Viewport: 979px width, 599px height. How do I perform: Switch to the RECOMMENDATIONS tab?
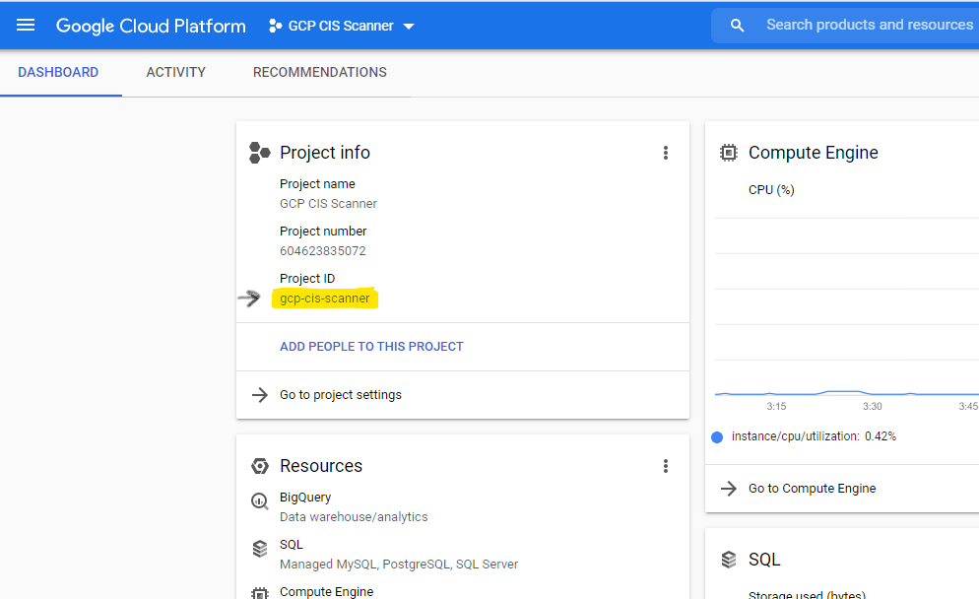click(319, 71)
